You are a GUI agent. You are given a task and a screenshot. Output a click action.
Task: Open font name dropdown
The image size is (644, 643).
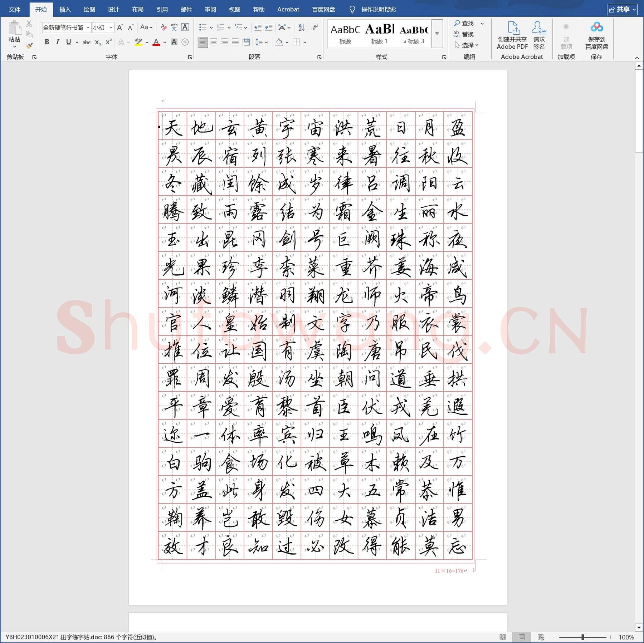pyautogui.click(x=88, y=28)
